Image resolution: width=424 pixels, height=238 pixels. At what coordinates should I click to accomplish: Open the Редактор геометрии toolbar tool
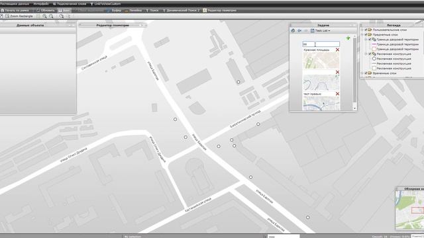click(x=219, y=11)
